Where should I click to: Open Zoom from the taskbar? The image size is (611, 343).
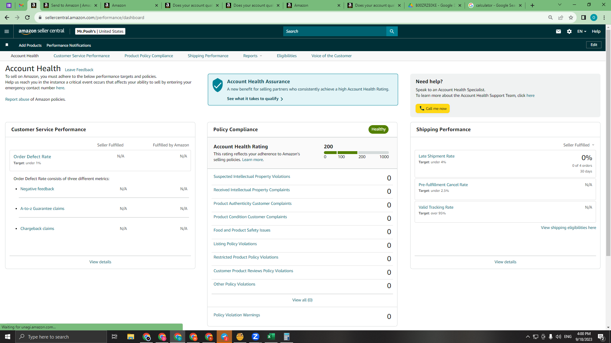[256, 337]
